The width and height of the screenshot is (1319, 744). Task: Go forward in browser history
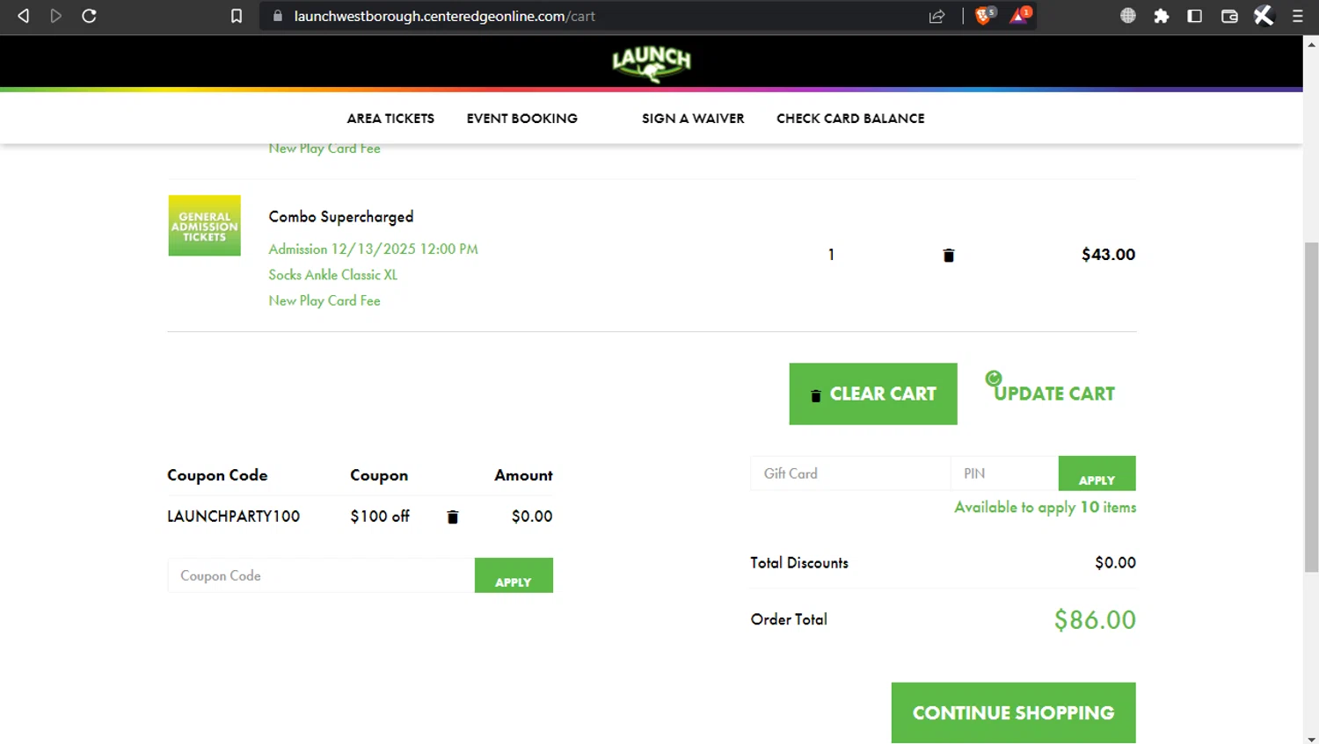(56, 16)
